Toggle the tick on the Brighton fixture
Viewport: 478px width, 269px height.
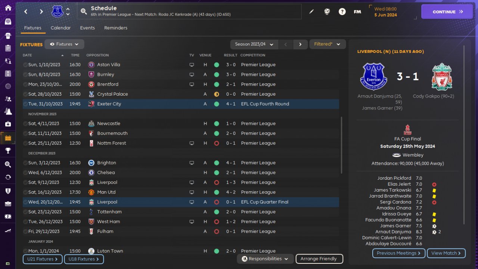click(25, 163)
